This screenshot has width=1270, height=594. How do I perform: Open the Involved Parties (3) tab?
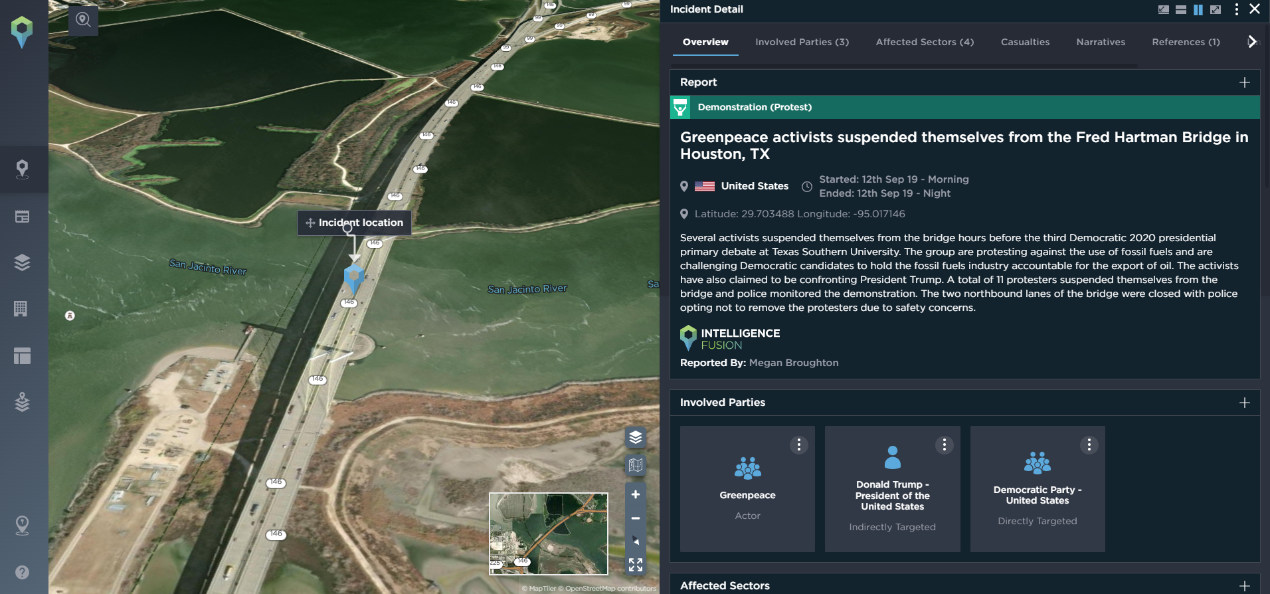coord(802,42)
